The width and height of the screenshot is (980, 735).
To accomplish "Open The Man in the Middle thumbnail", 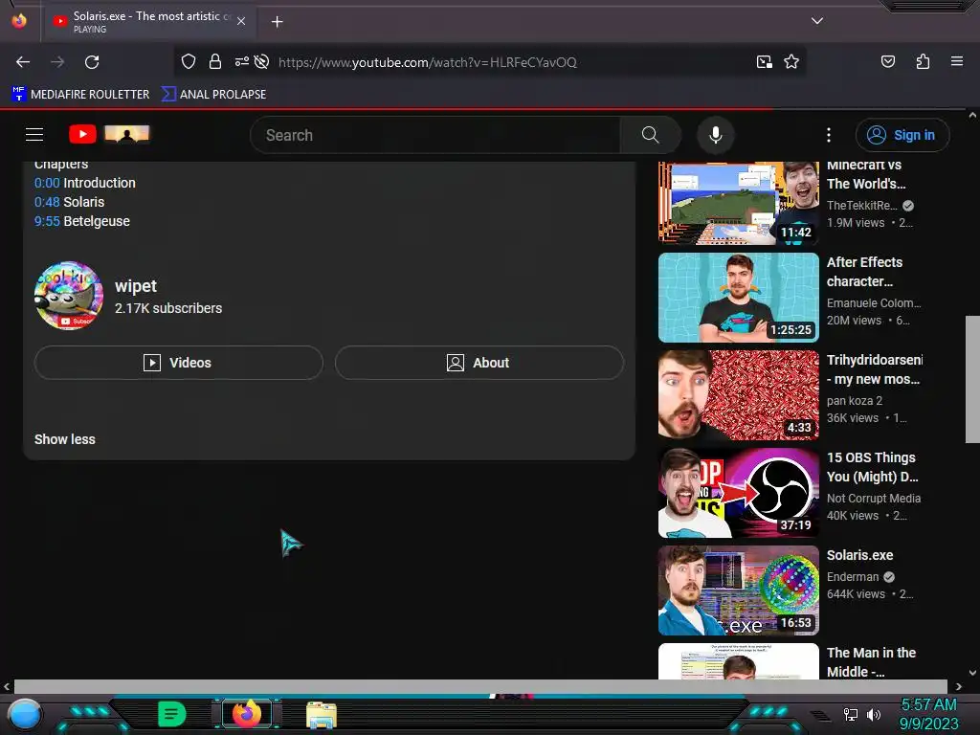I will (738, 661).
